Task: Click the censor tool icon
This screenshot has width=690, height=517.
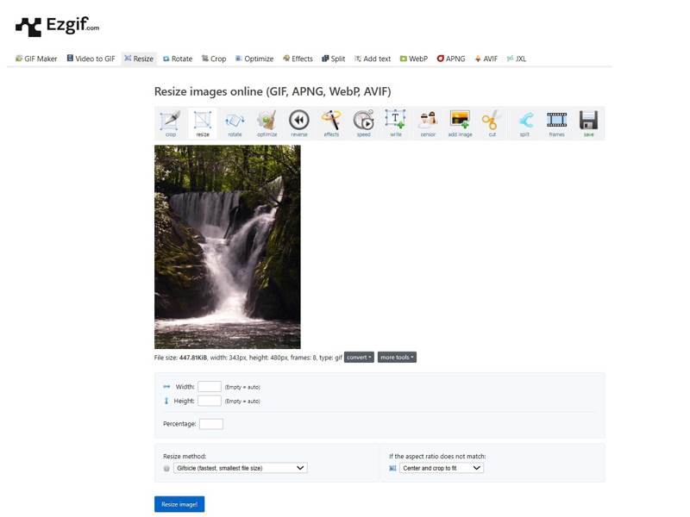Action: [428, 122]
